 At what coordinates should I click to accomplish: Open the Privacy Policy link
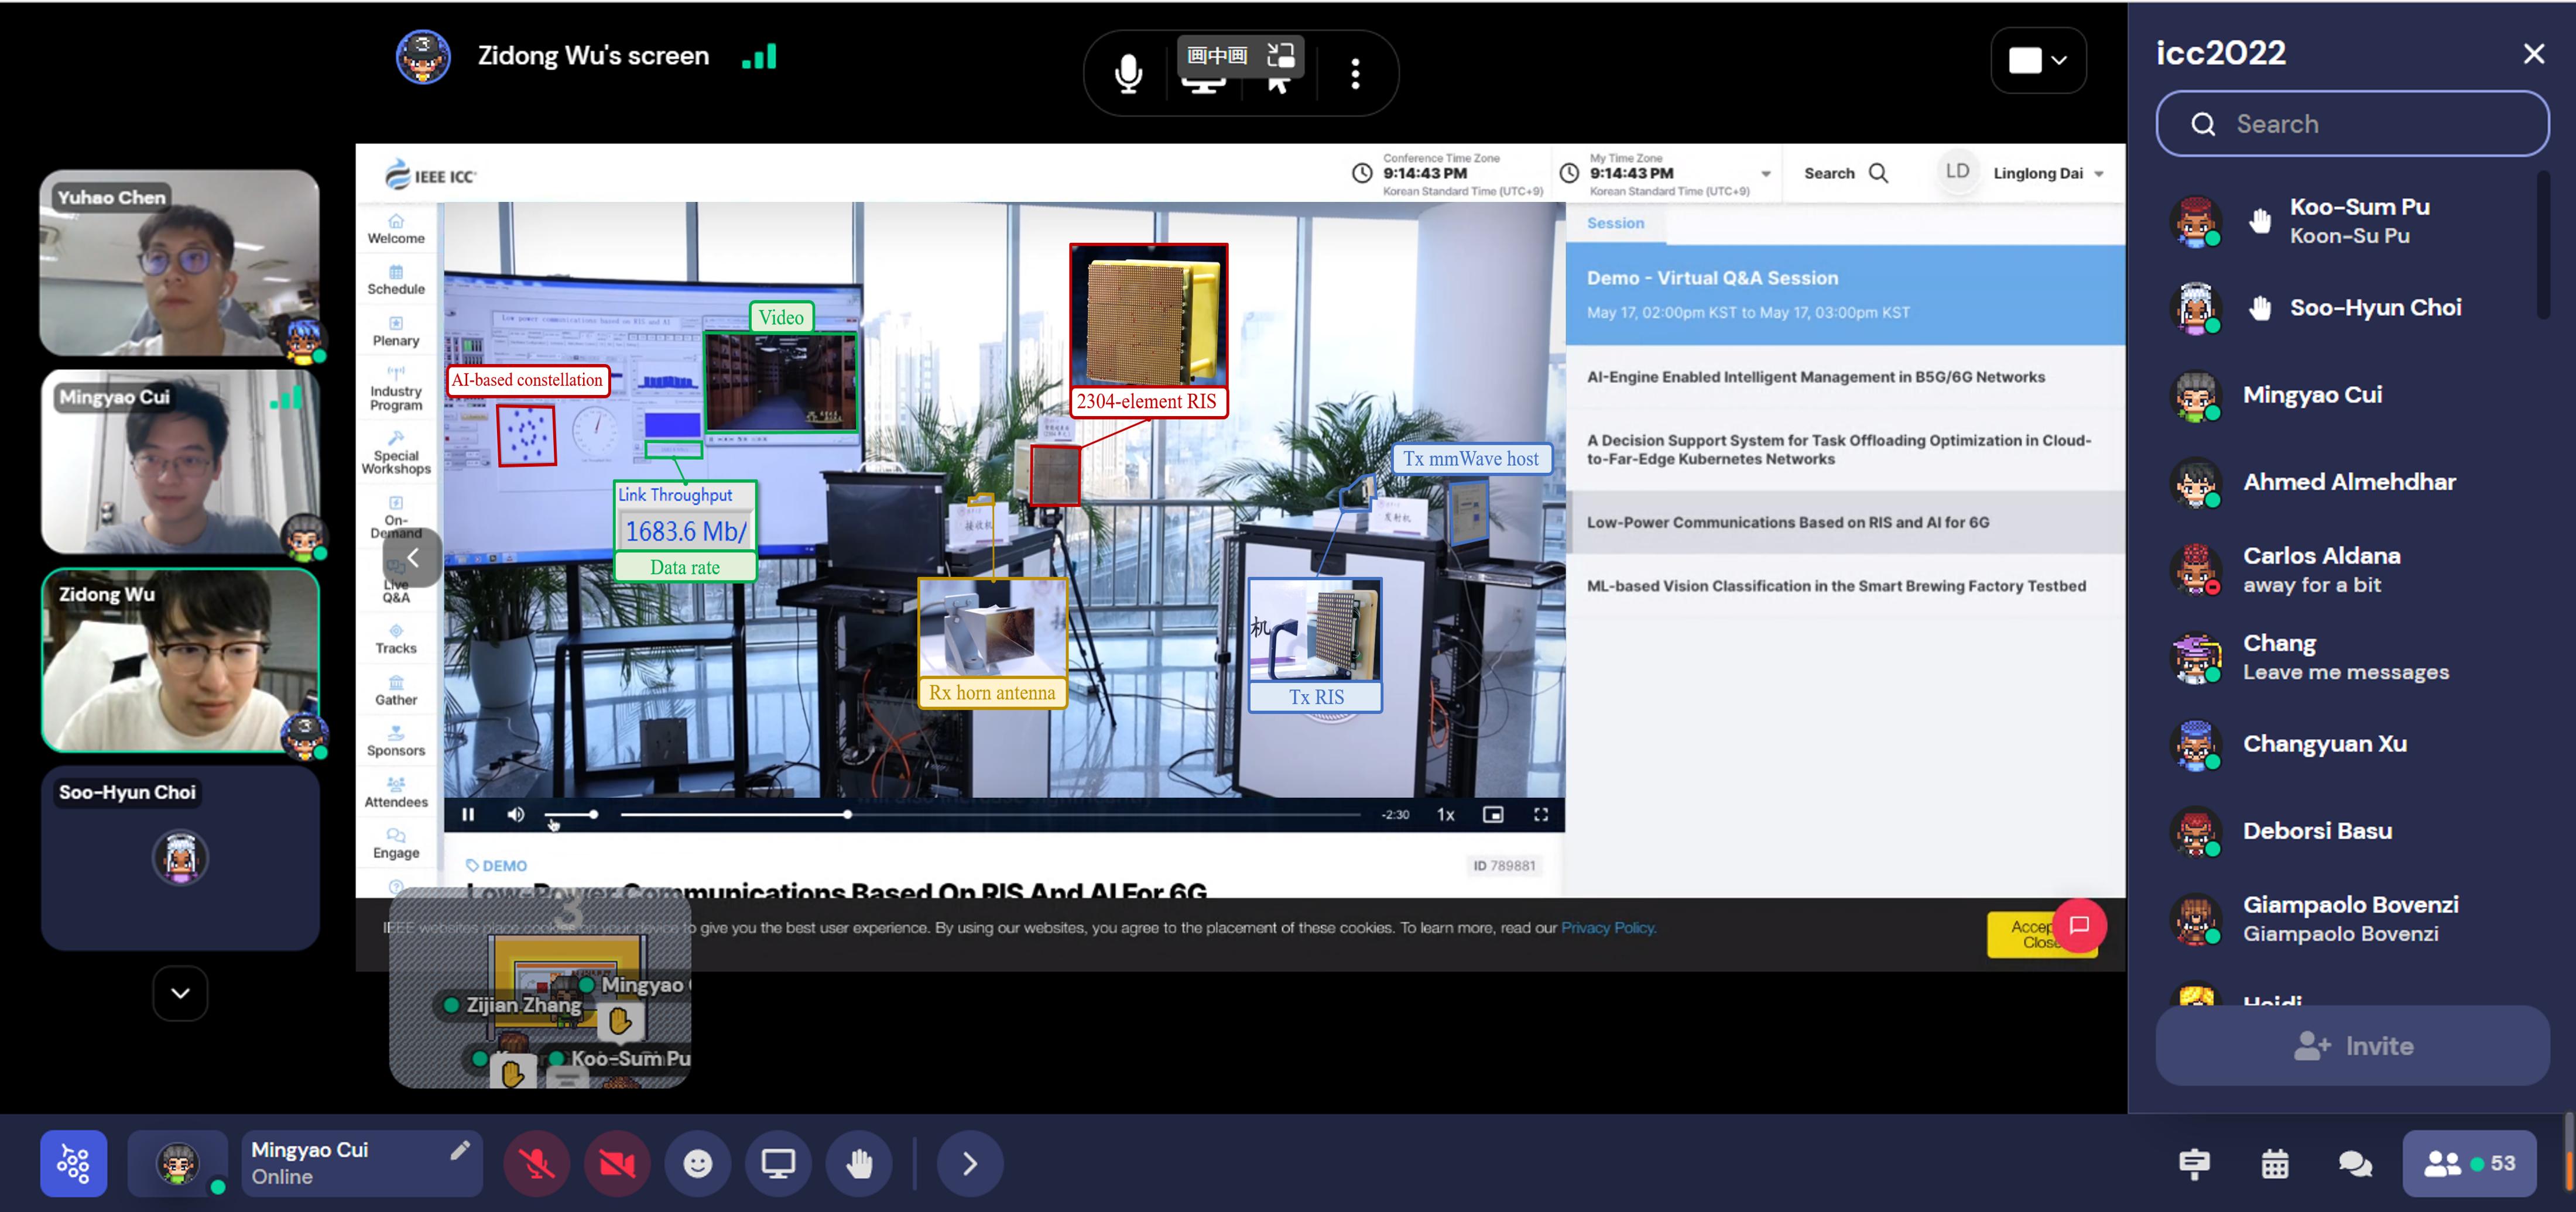coord(1608,928)
